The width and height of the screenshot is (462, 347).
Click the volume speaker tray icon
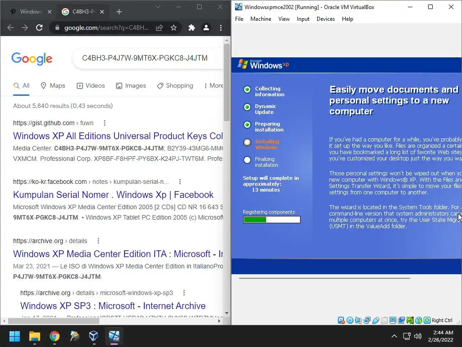pos(418,336)
